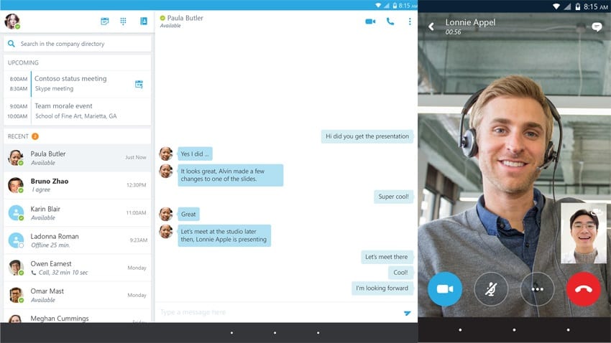Open the dial pad icon

point(123,21)
